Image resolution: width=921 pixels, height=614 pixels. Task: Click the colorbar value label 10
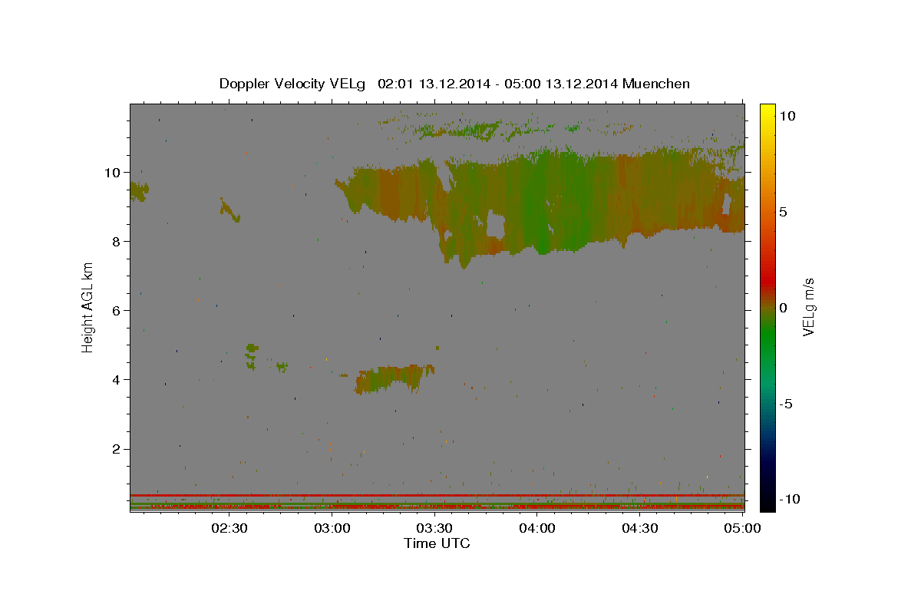click(787, 116)
